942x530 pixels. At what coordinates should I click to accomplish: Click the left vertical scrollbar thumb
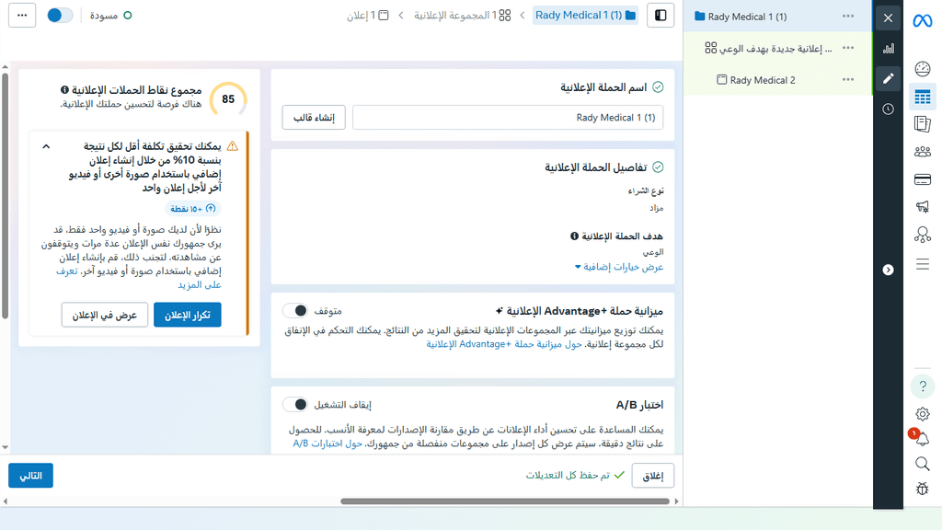tap(5, 195)
